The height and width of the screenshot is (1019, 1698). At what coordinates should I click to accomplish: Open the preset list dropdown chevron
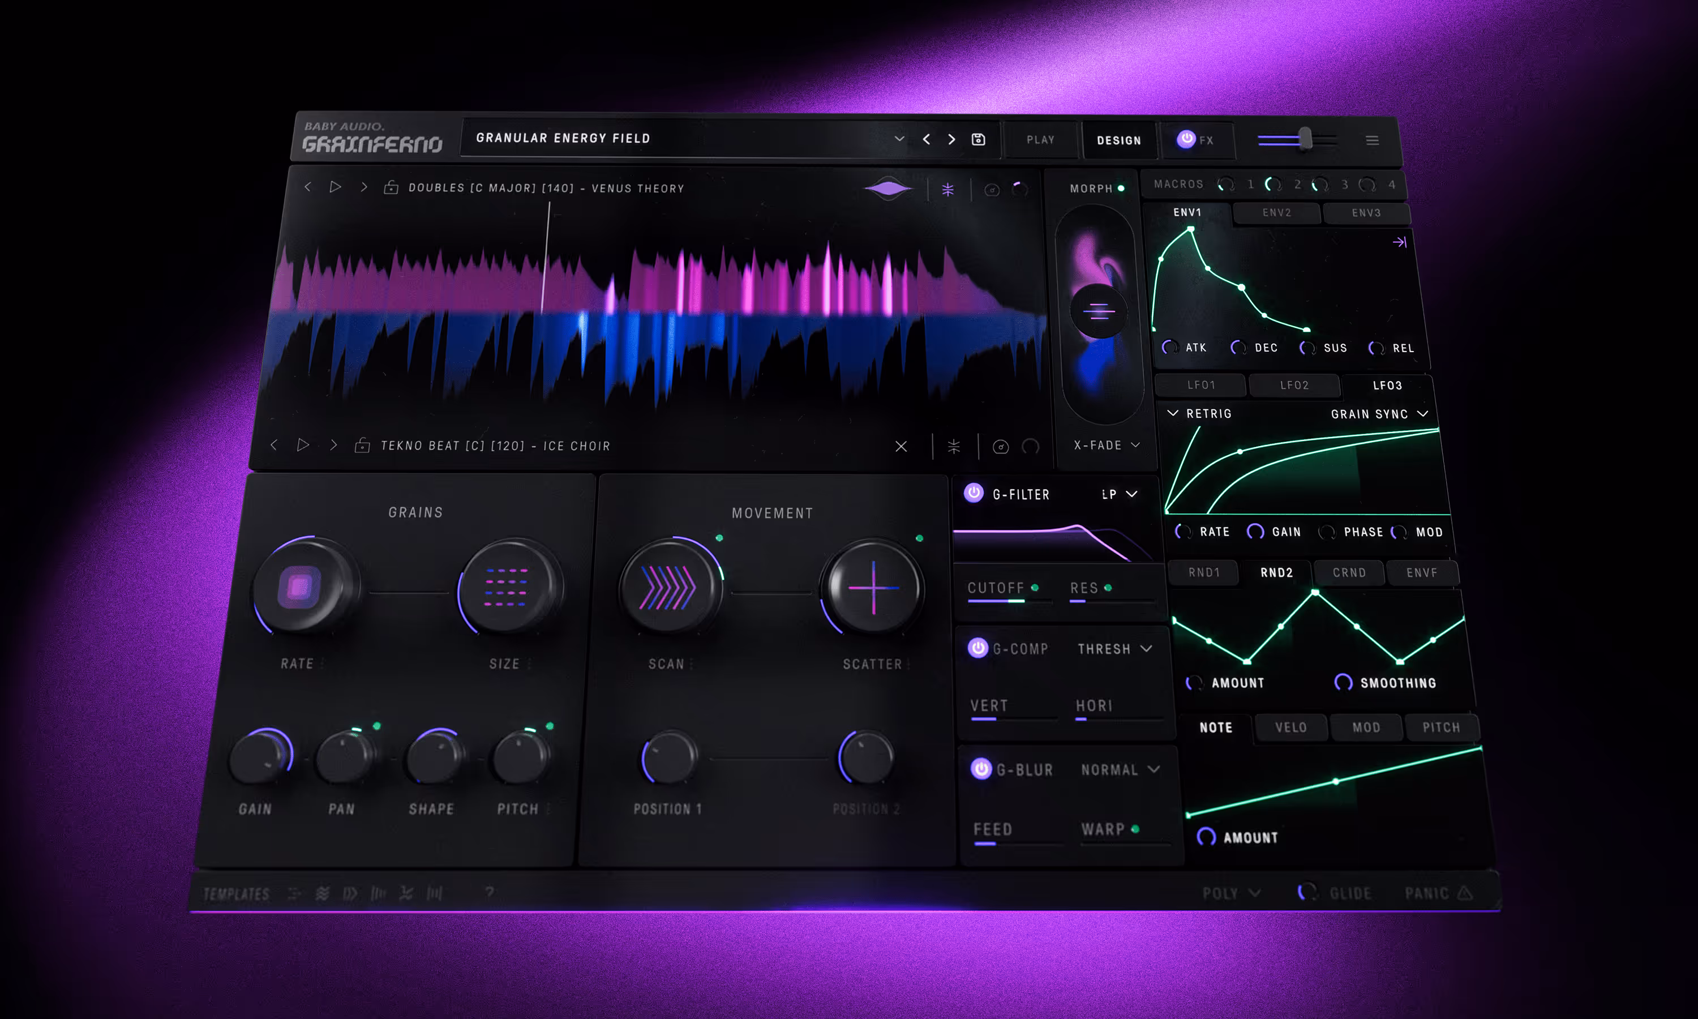[899, 139]
